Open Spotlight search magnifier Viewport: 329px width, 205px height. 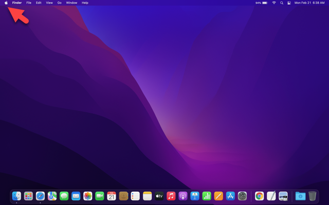click(282, 3)
